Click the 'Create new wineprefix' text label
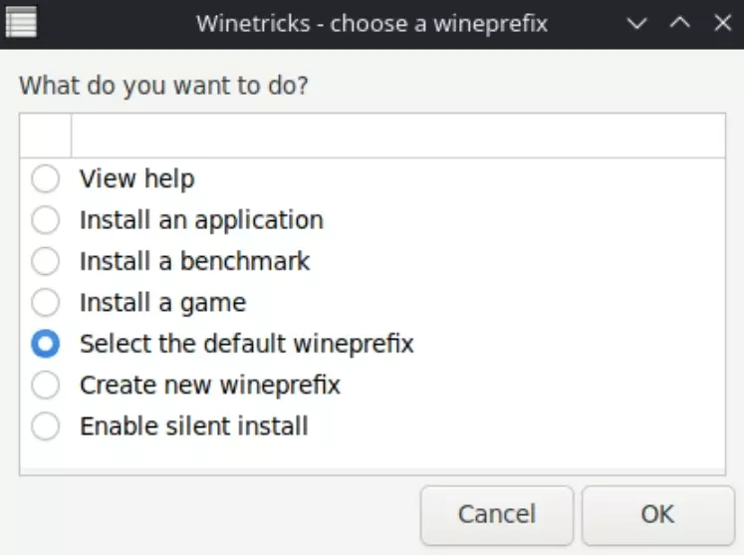The height and width of the screenshot is (555, 744). 210,385
